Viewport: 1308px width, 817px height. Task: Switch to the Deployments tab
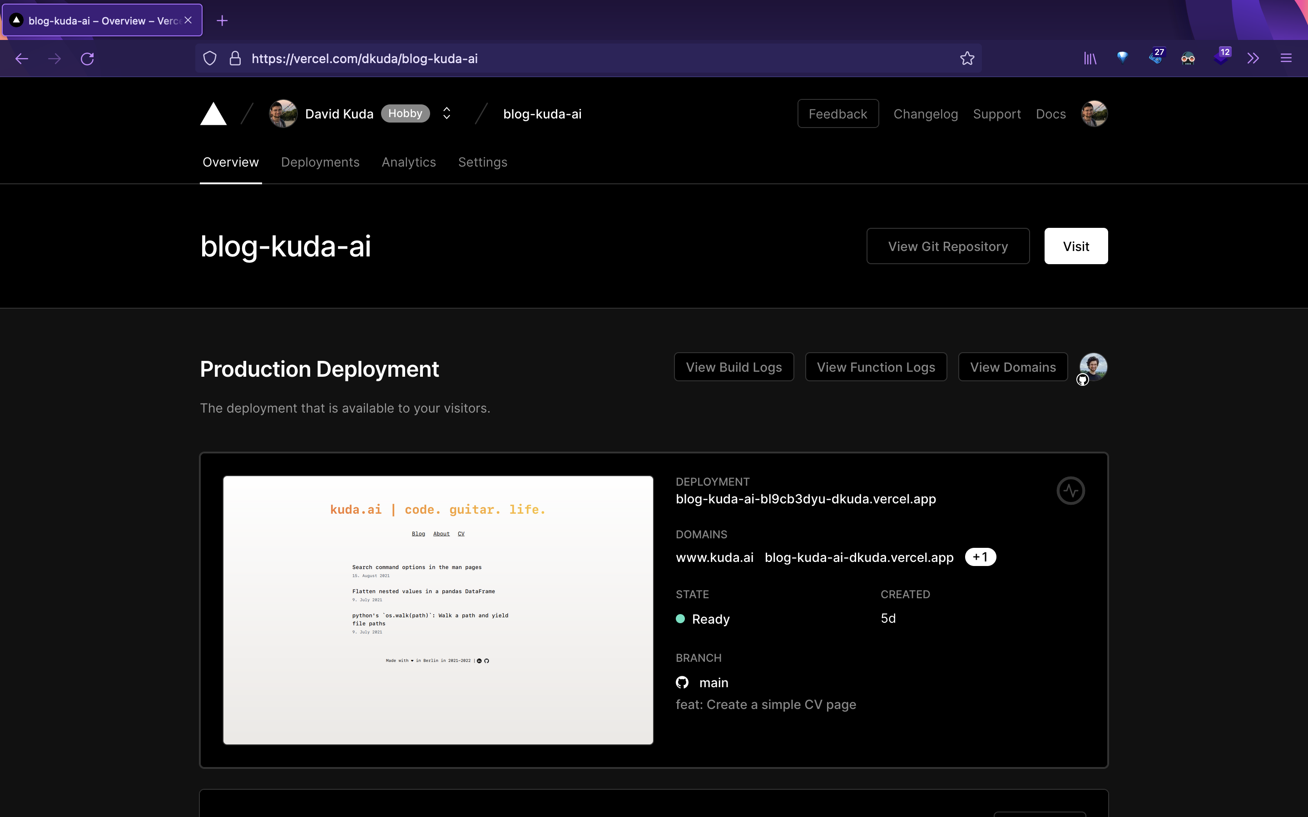[320, 162]
